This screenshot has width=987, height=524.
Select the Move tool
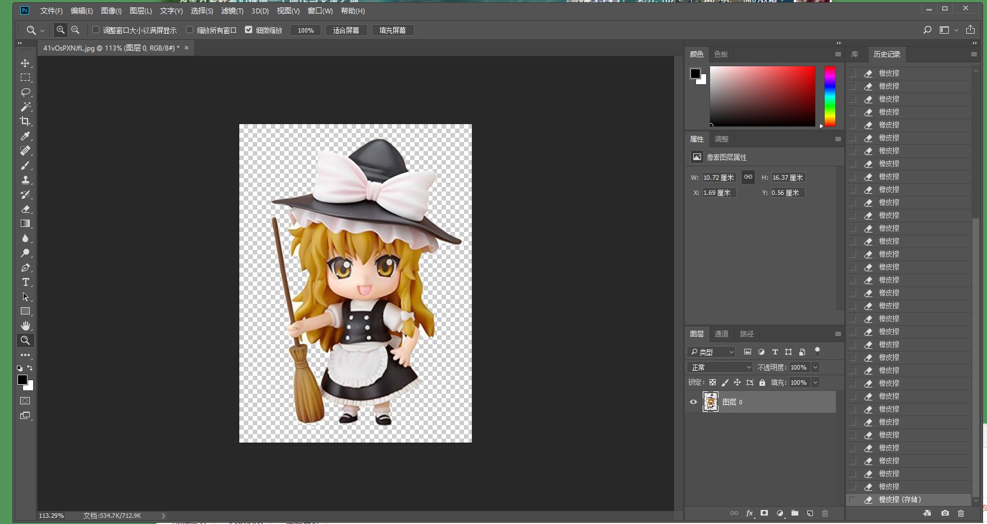pos(25,63)
